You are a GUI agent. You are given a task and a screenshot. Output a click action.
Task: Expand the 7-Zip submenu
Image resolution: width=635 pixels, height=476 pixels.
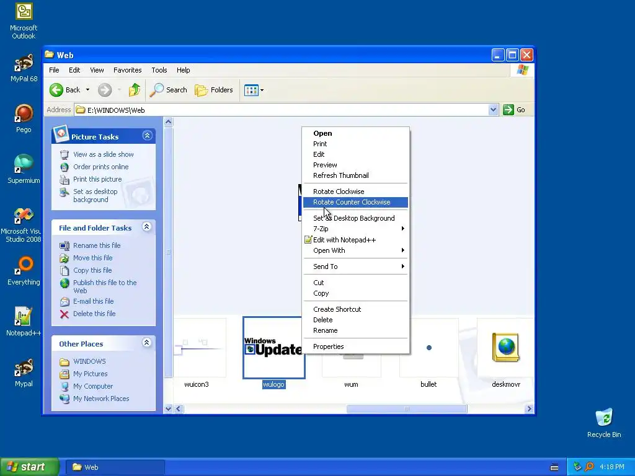[355, 229]
